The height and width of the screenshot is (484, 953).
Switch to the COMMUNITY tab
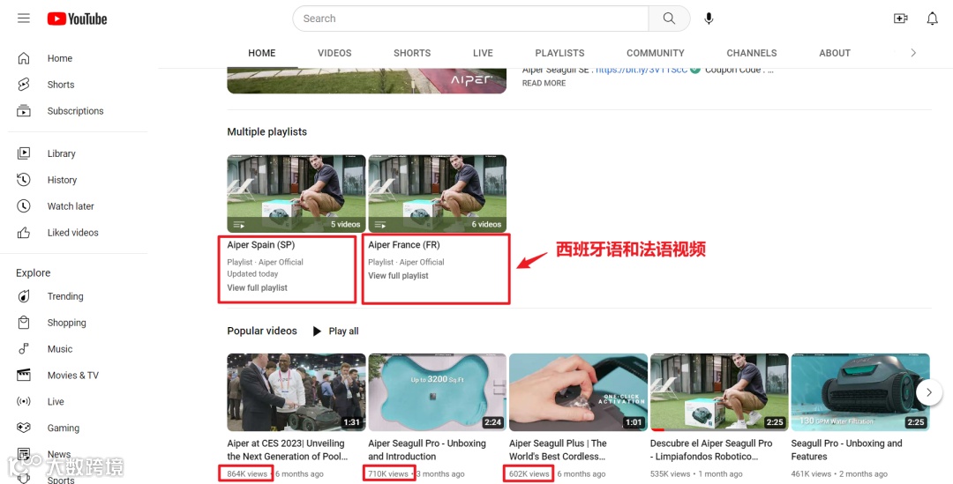(655, 54)
